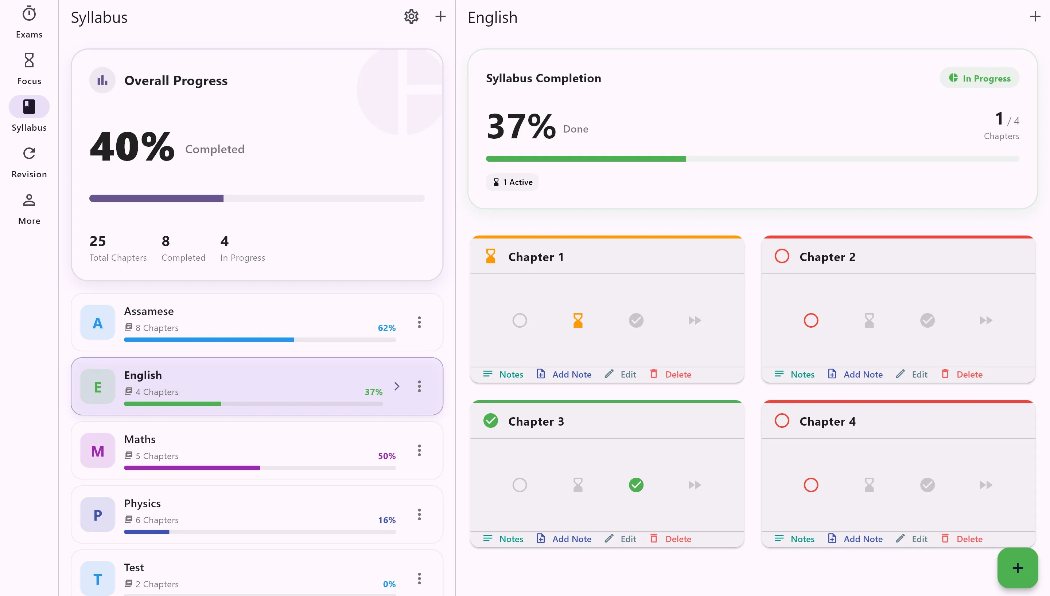
Task: Open Physics subject three-dot menu
Action: [419, 514]
